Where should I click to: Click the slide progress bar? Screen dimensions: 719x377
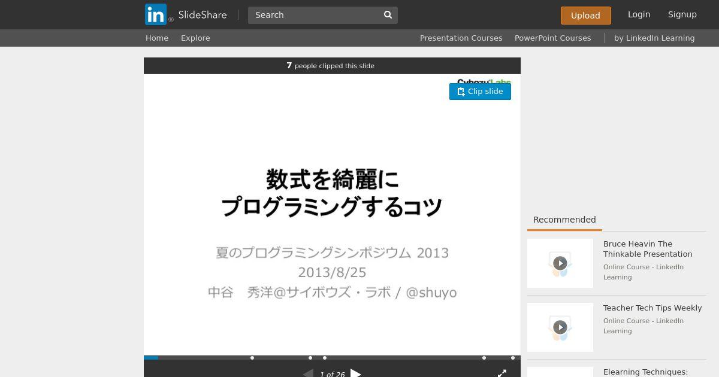pyautogui.click(x=332, y=358)
